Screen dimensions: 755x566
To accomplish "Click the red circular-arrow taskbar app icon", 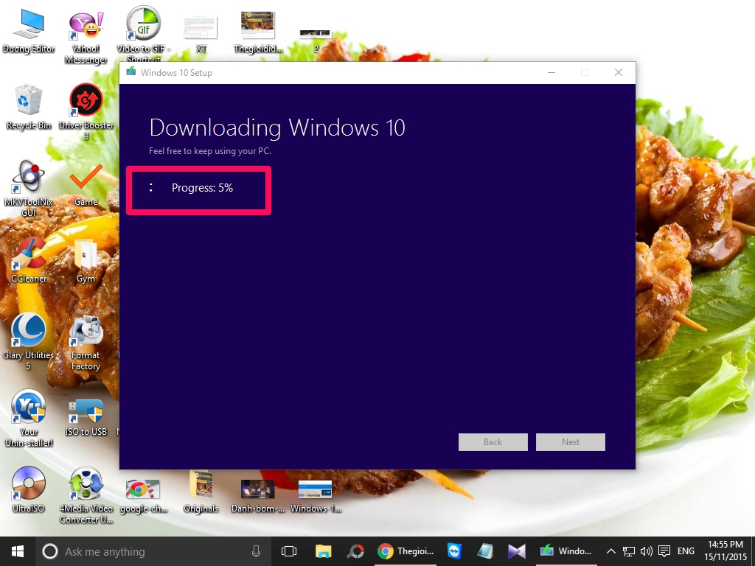I will point(355,551).
